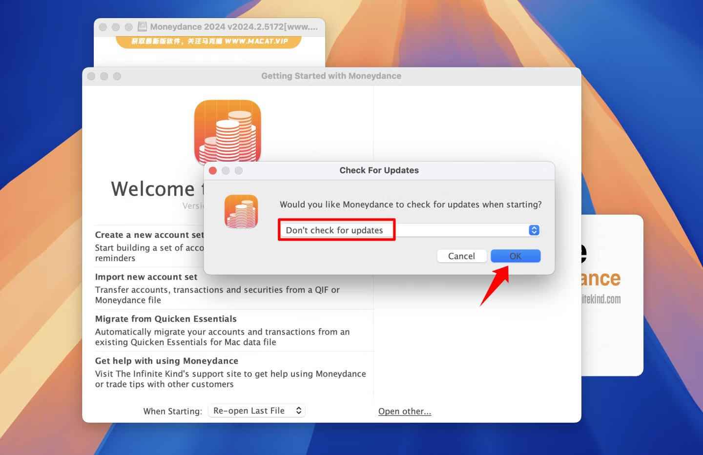This screenshot has height=455, width=703.
Task: Click orange MACAT.VIP banner in back window
Action: (x=208, y=41)
